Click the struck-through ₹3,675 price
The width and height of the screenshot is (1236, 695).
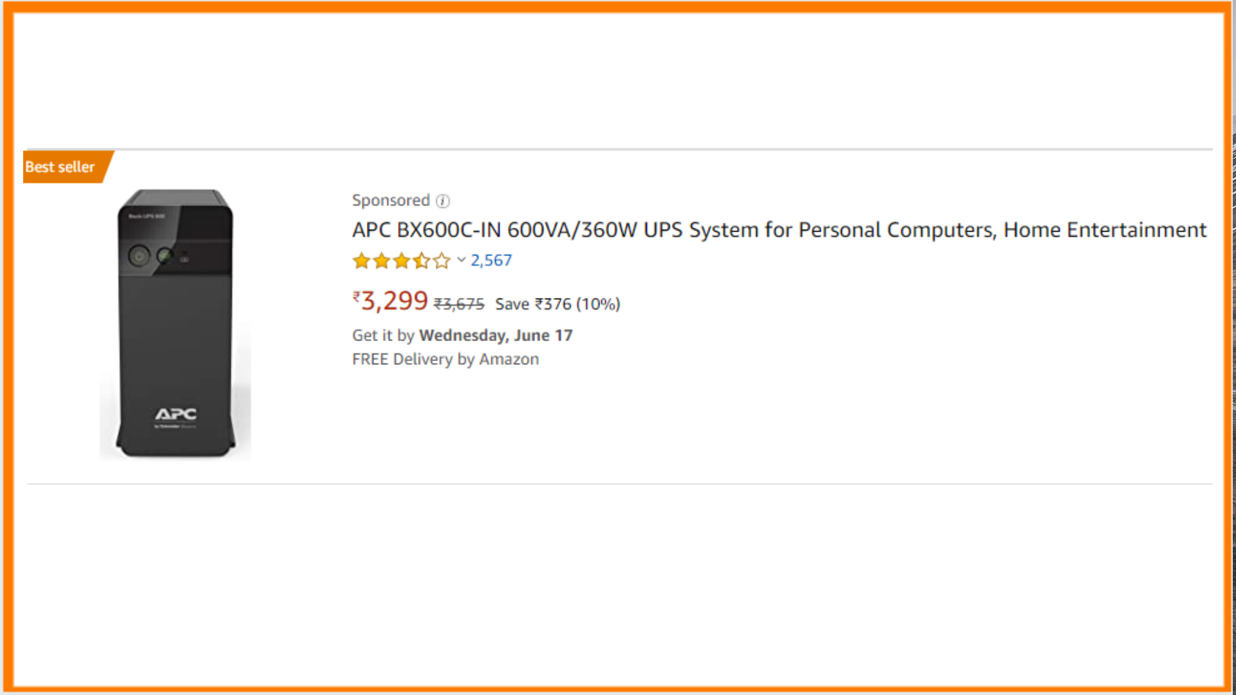(459, 304)
